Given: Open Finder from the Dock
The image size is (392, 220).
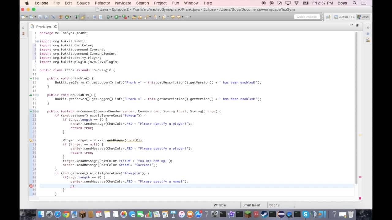Looking at the screenshot, I should [41, 215].
